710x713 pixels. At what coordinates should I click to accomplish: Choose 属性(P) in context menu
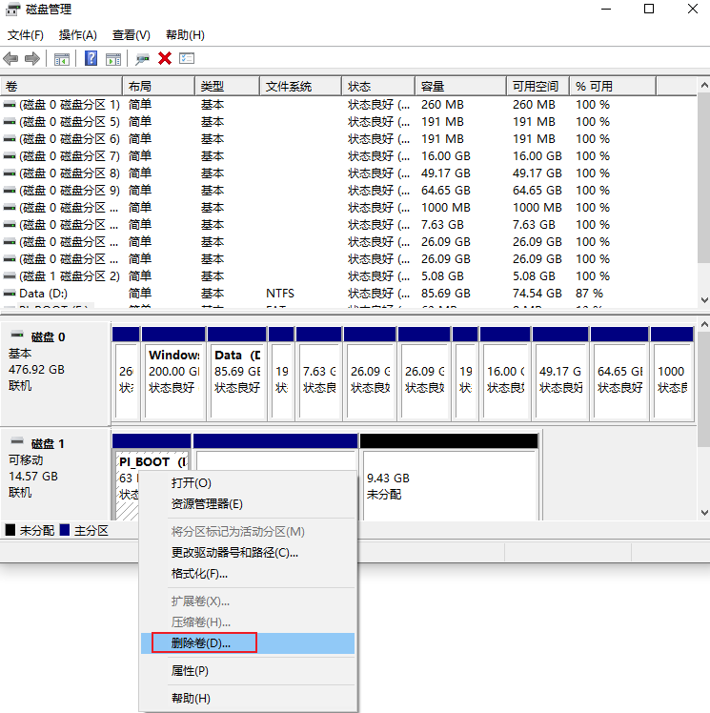(x=248, y=671)
